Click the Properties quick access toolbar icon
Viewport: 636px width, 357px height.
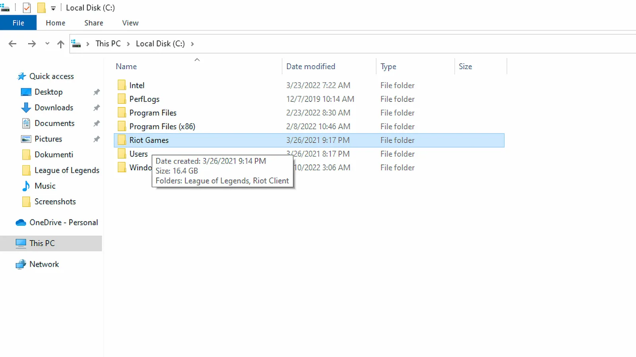point(27,8)
